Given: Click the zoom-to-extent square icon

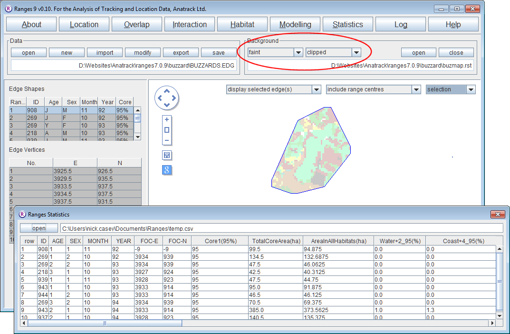Looking at the screenshot, I should [x=167, y=130].
